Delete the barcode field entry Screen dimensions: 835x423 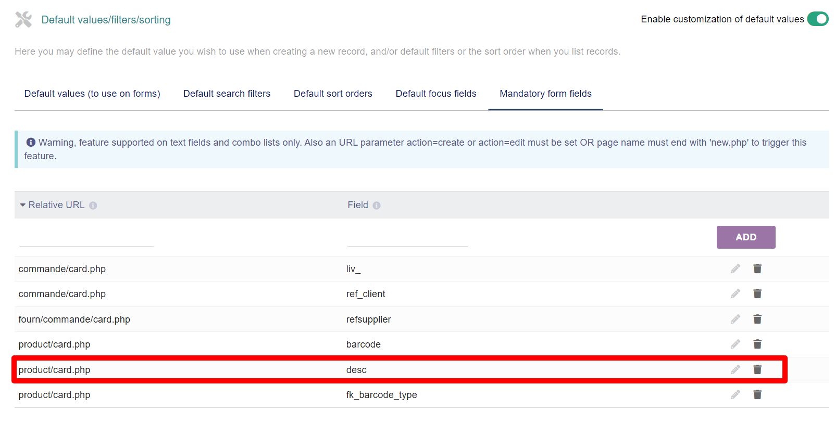[757, 344]
